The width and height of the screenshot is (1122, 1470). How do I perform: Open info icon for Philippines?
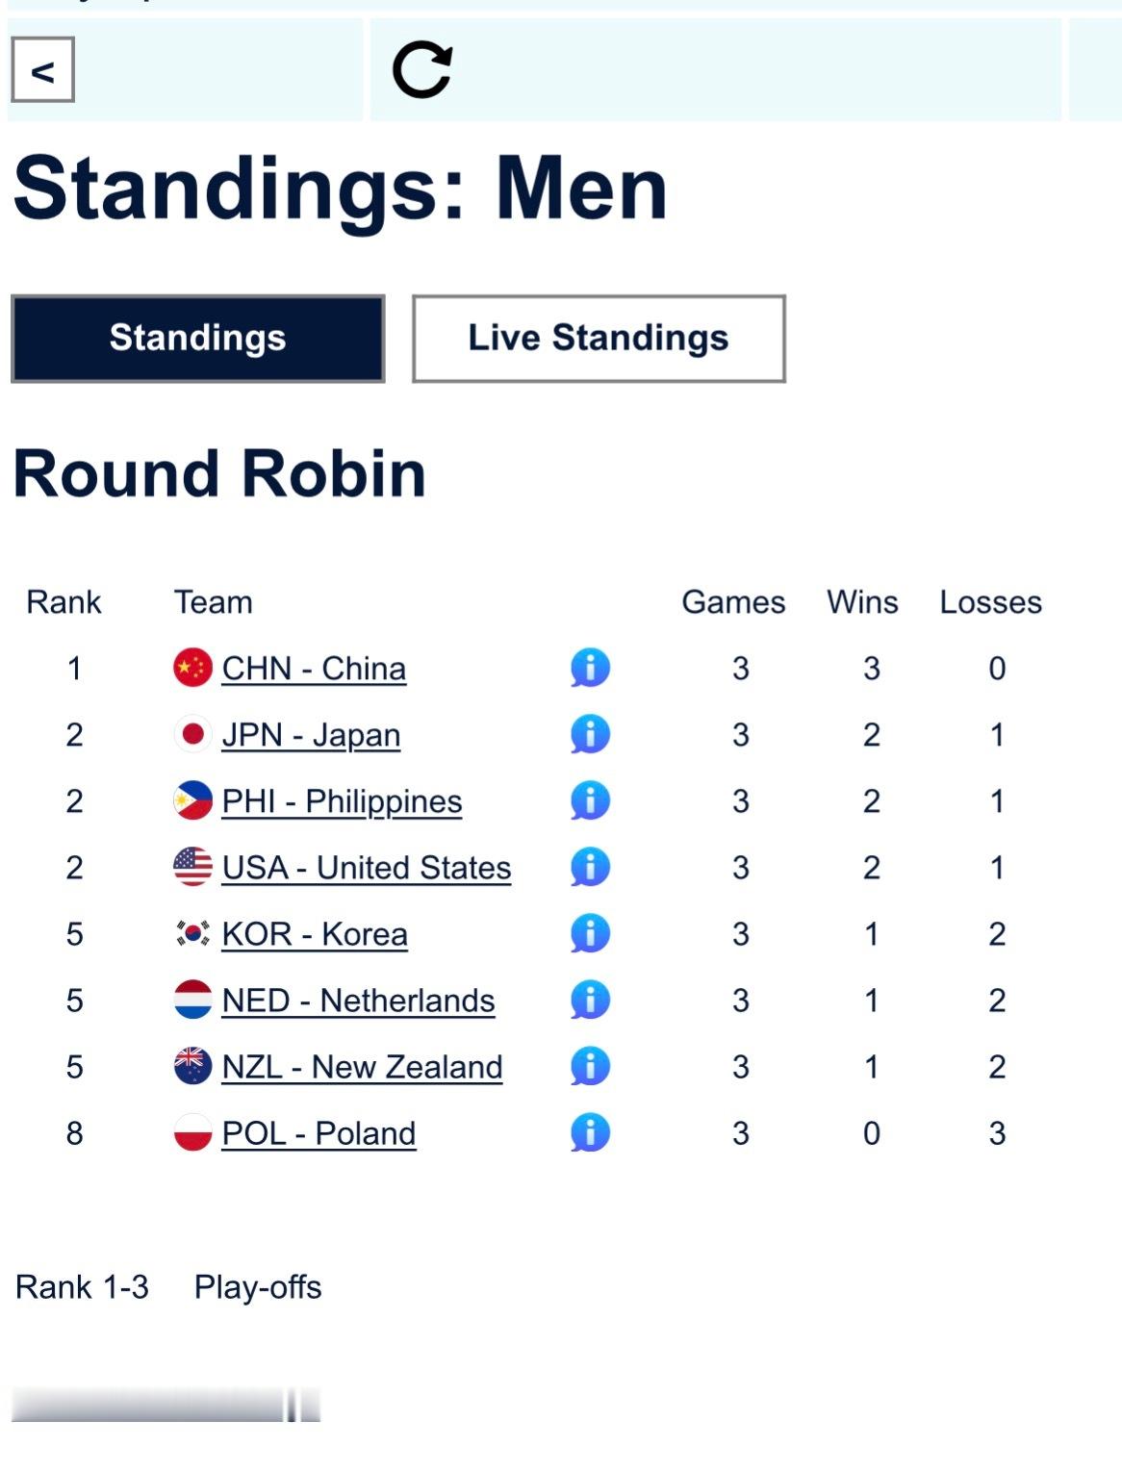590,800
